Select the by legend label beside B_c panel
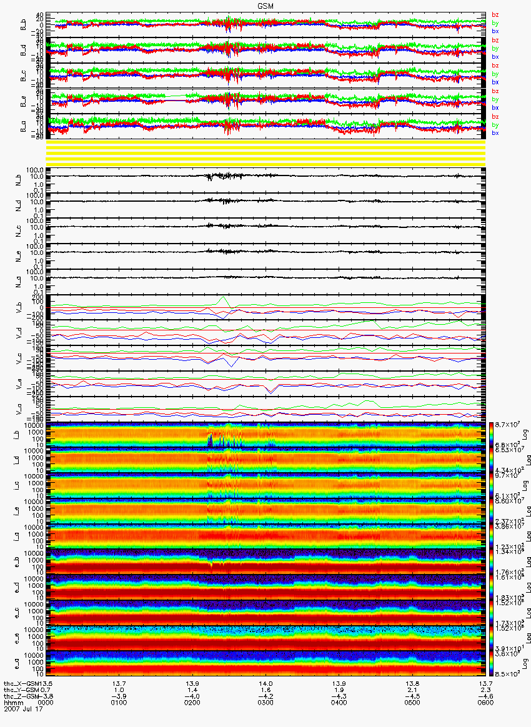This screenshot has width=531, height=727. click(495, 74)
